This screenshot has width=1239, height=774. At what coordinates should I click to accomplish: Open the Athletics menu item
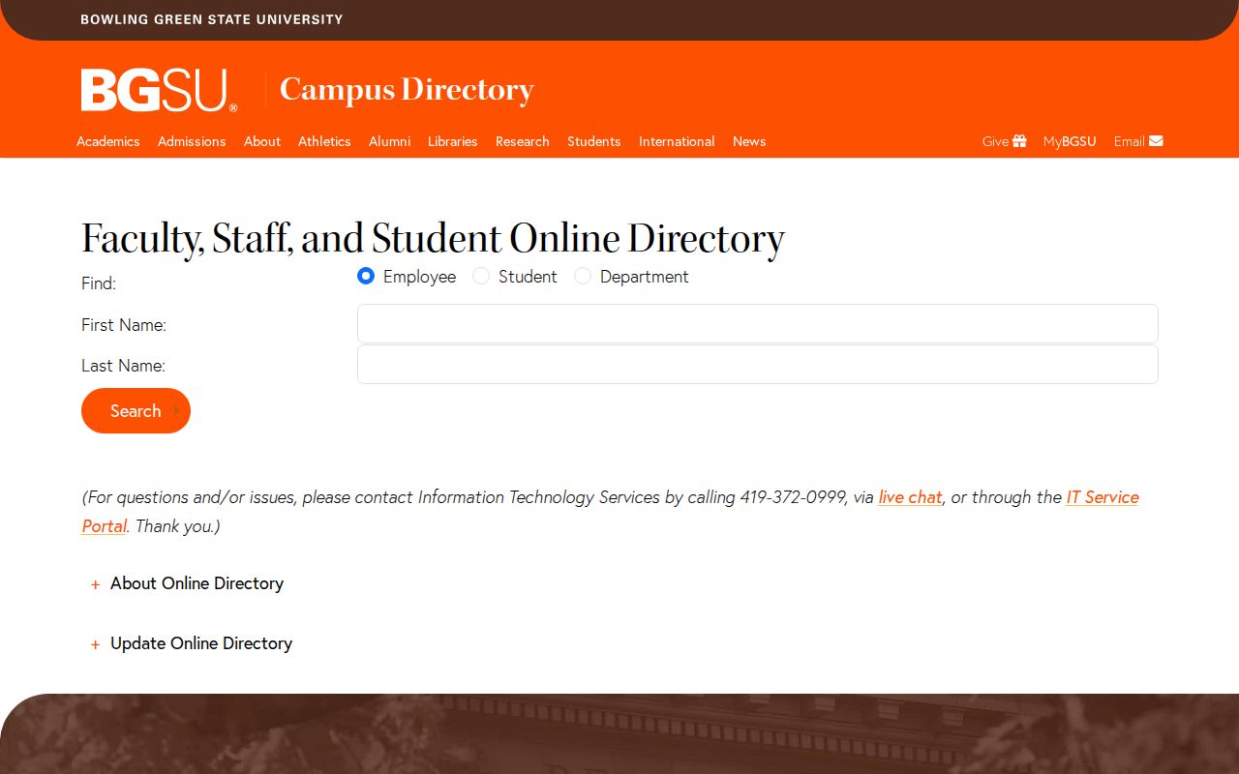coord(324,141)
